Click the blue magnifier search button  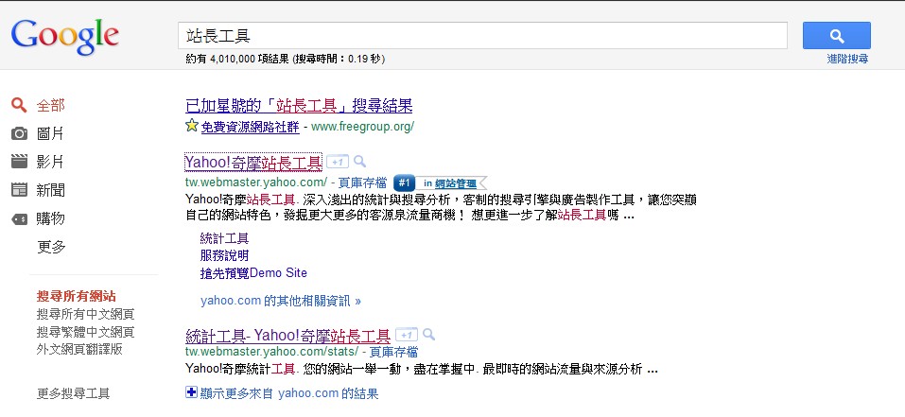(x=836, y=36)
